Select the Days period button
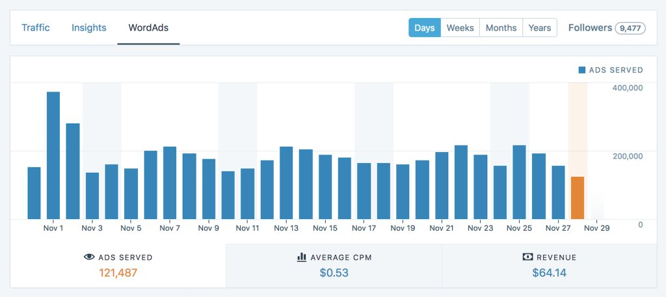Screen dimensions: 666x297 point(425,27)
